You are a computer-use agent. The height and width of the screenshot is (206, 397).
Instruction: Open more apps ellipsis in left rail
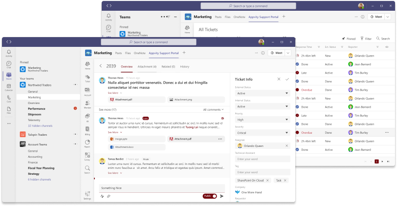coord(9,124)
